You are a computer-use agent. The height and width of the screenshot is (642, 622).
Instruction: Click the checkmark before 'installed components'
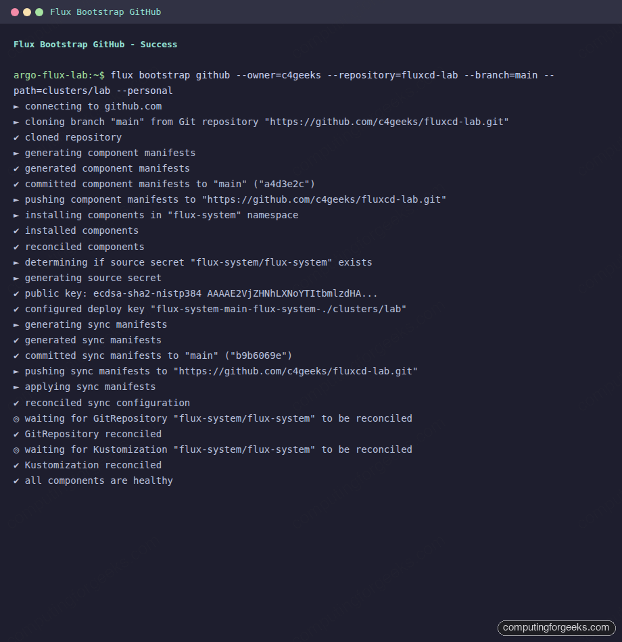16,231
